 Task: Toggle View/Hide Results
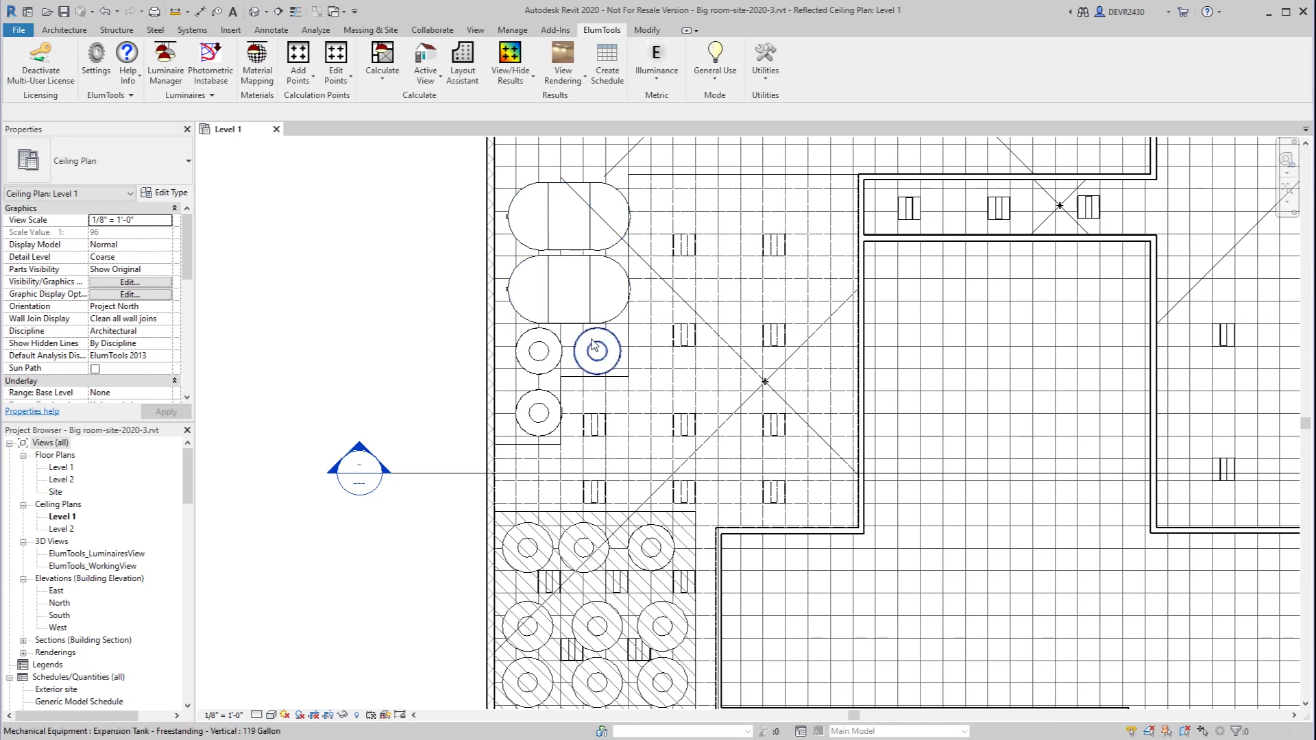(x=510, y=63)
